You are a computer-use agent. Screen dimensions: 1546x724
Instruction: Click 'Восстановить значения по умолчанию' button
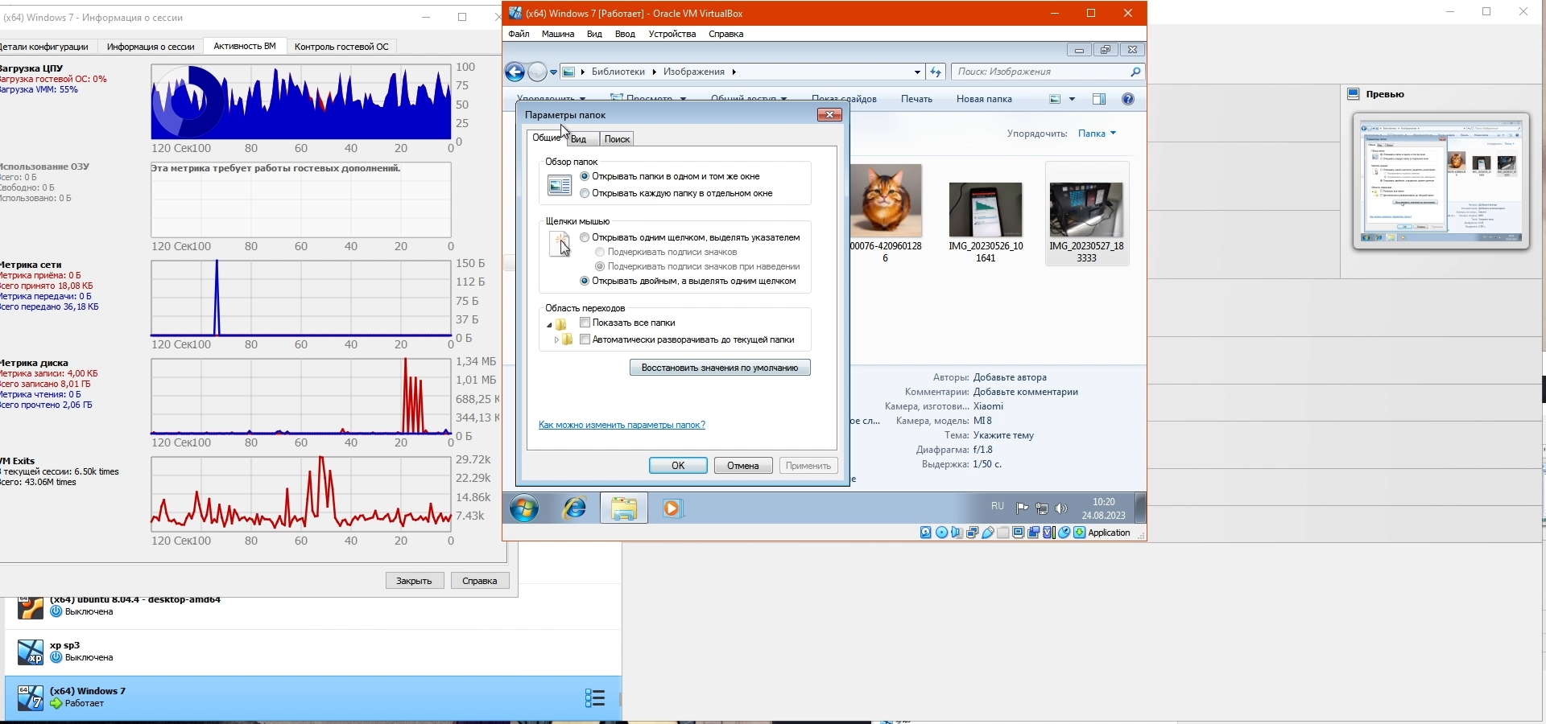tap(720, 368)
